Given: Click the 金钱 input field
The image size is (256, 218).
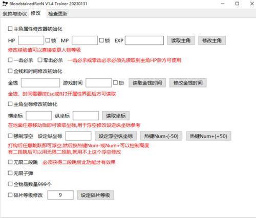Looking at the screenshot, I should [x=40, y=83].
